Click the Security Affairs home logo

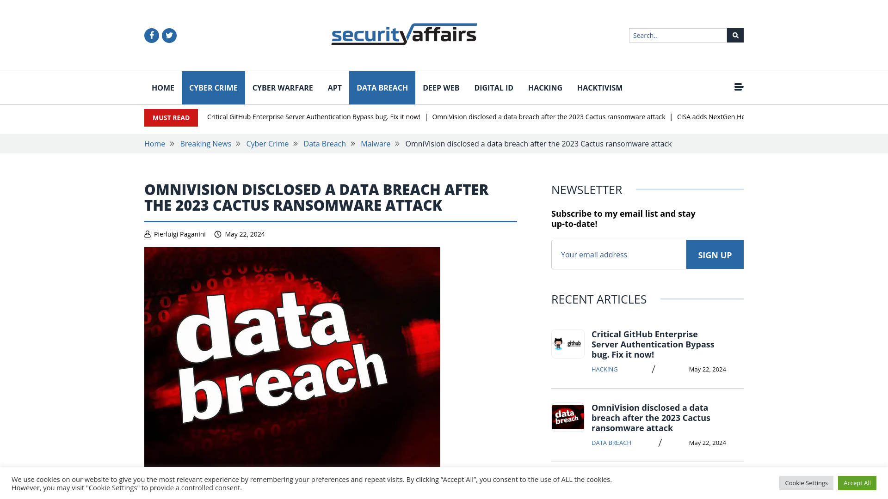[404, 34]
